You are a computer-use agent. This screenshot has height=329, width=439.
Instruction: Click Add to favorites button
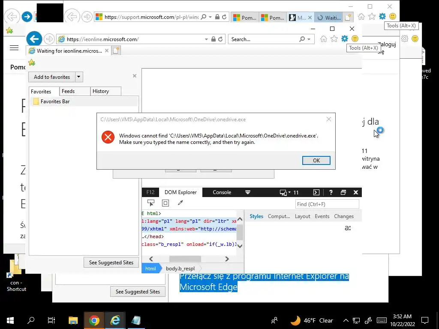pos(52,77)
